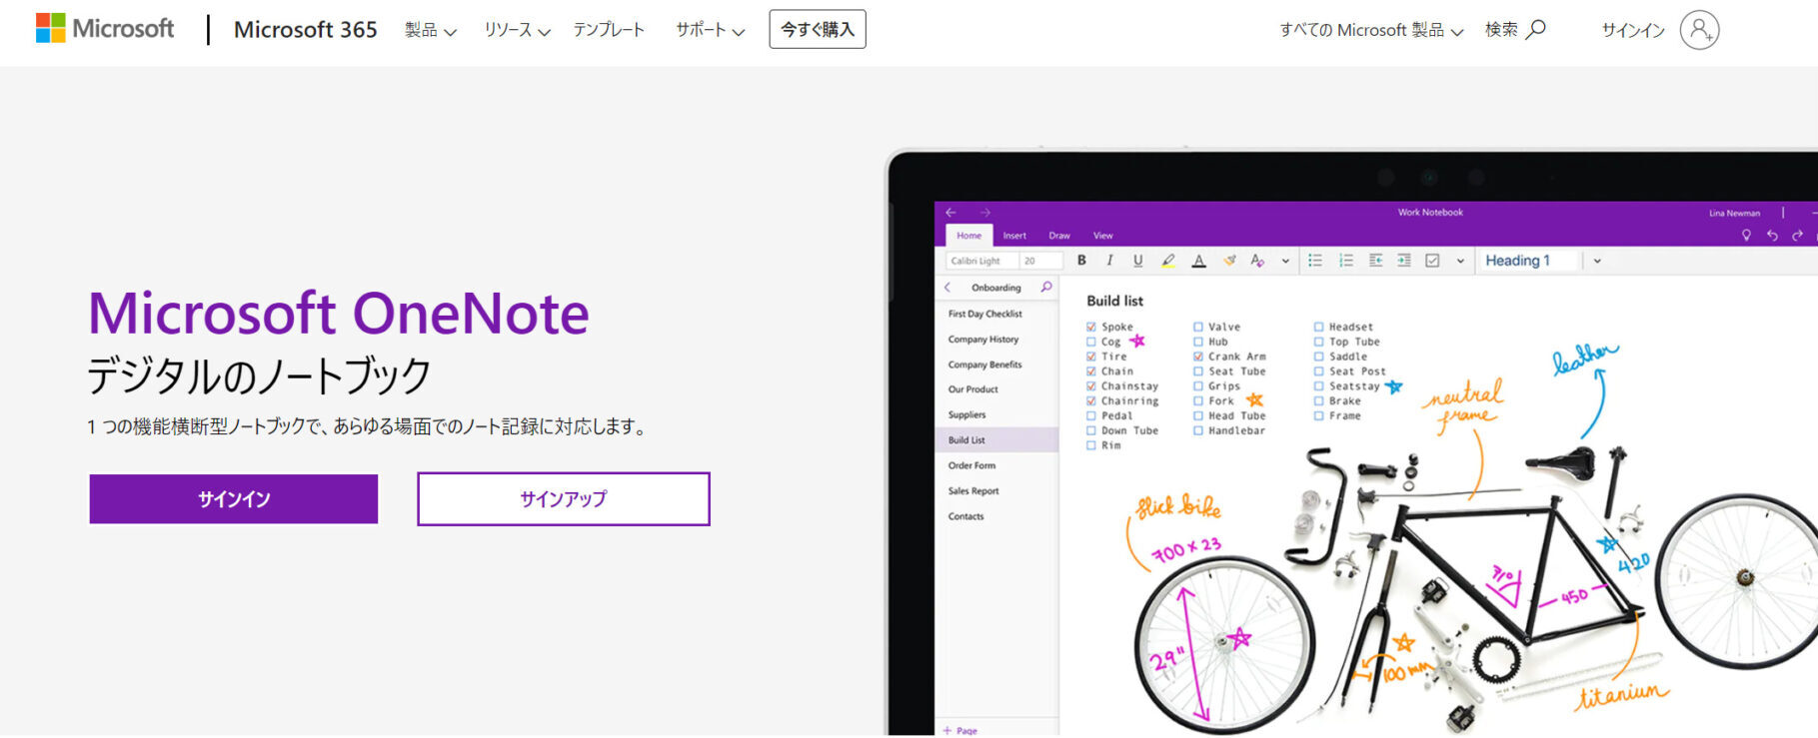Screen dimensions: 1818x738
Task: Open the search magnifier in header
Action: point(1536,29)
